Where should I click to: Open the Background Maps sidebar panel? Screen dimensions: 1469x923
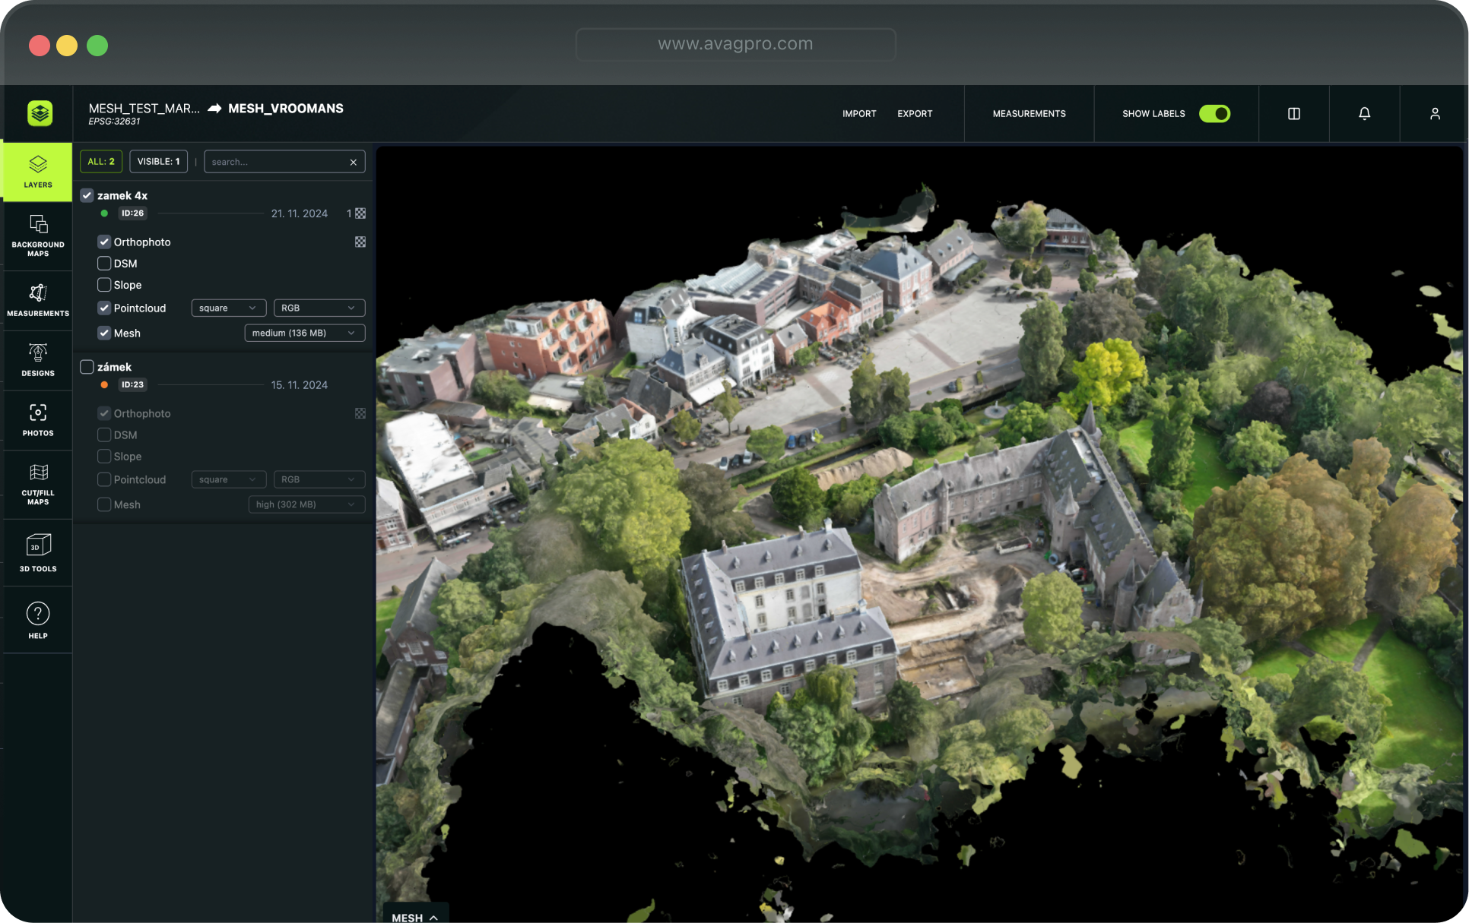click(x=38, y=235)
